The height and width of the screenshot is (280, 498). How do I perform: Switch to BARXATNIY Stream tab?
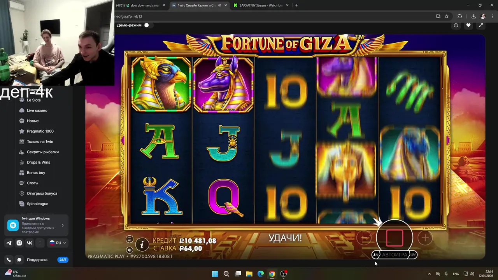point(261,5)
